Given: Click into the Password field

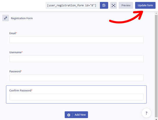Looking at the screenshot, I should 77,78.
